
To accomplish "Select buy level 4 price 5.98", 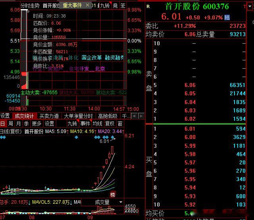I will (190, 154).
